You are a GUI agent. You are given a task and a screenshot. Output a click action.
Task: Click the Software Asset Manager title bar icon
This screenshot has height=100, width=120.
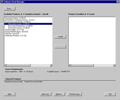pyautogui.click(x=2, y=2)
